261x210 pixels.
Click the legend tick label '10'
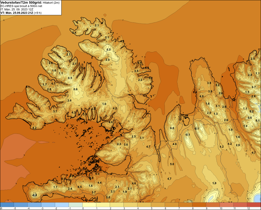tap(221, 208)
